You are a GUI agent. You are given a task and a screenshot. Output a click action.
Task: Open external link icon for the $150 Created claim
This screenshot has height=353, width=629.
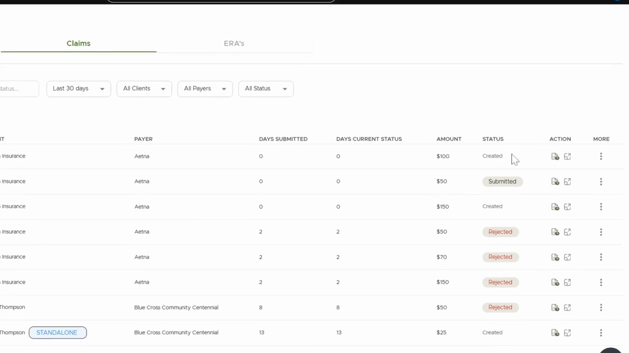(567, 207)
